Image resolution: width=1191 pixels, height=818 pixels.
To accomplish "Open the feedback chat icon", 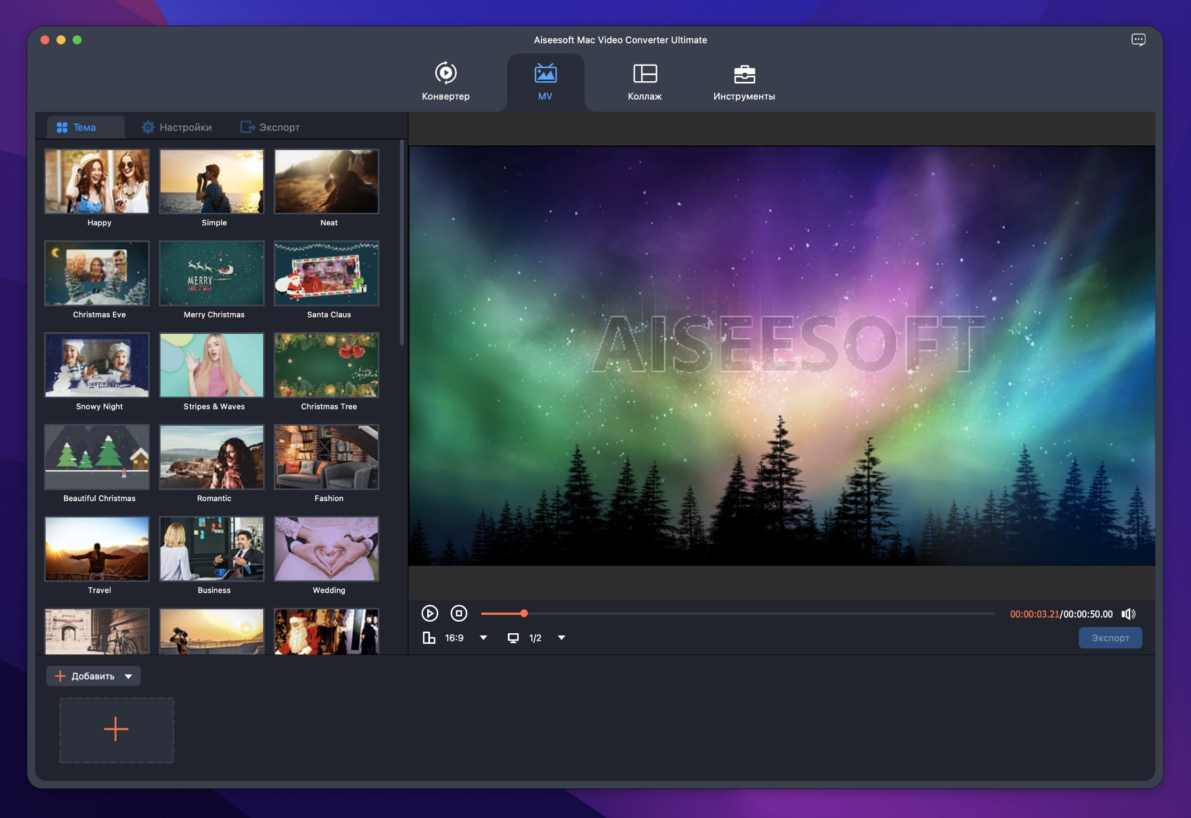I will coord(1138,40).
